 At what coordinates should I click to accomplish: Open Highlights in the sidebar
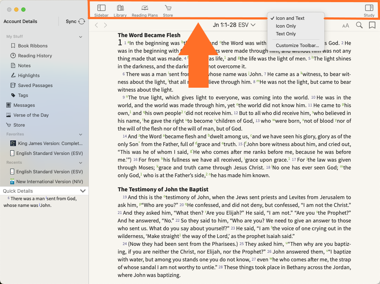(x=29, y=76)
